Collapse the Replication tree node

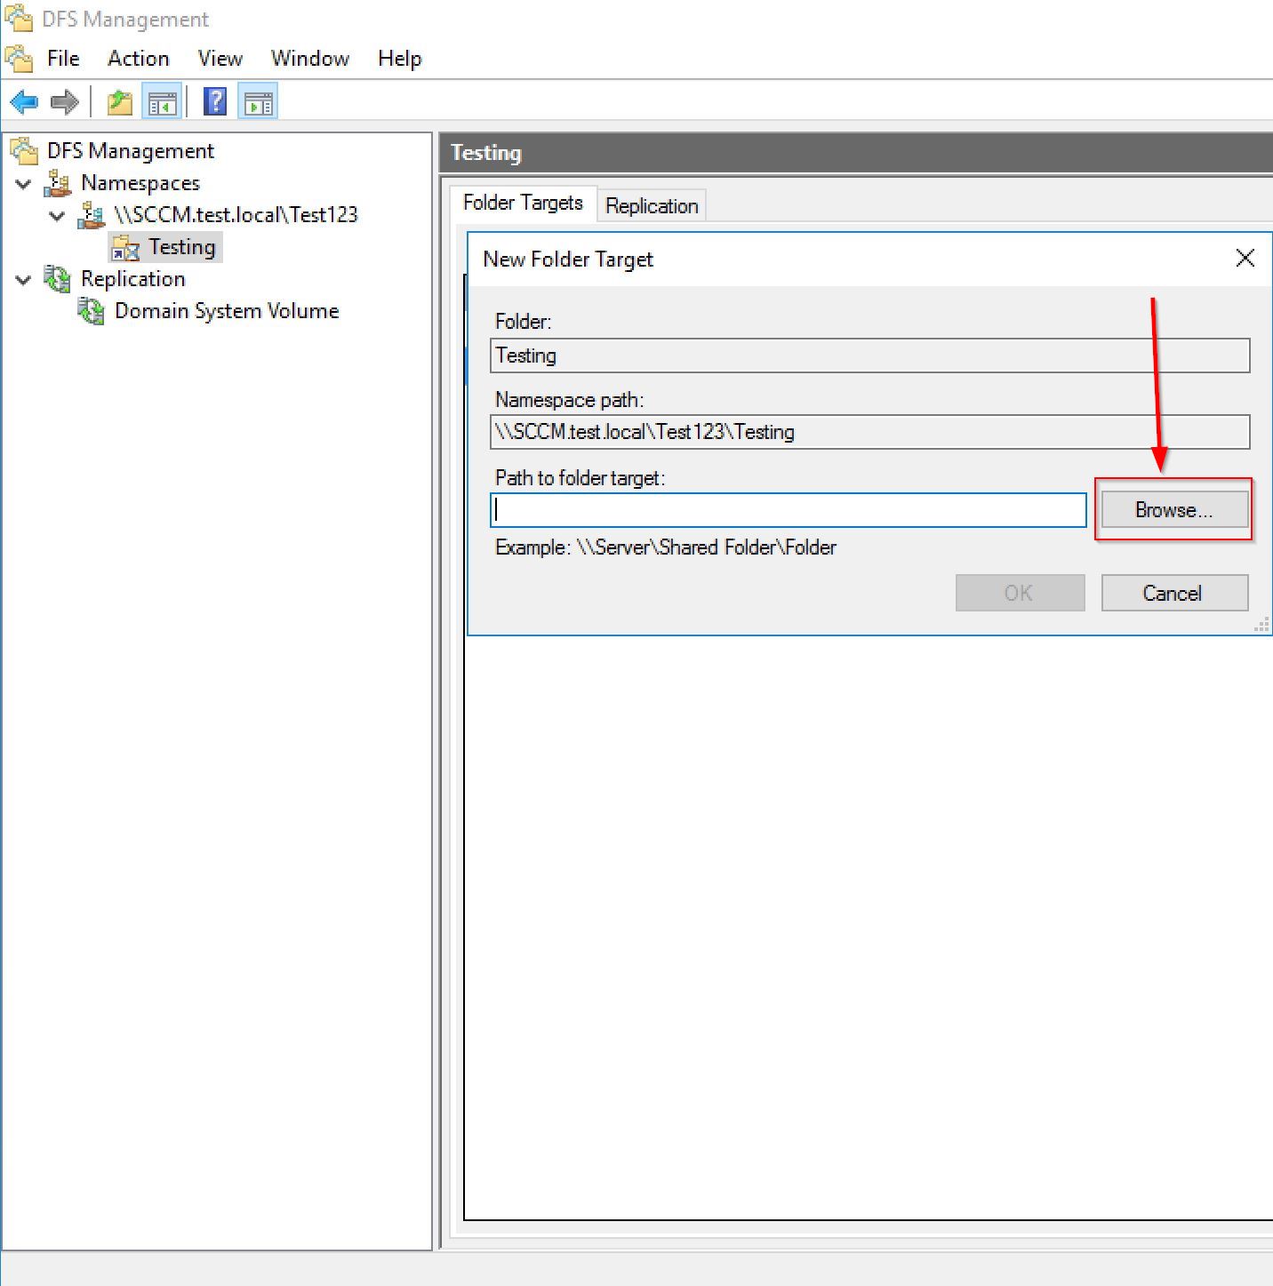(24, 280)
